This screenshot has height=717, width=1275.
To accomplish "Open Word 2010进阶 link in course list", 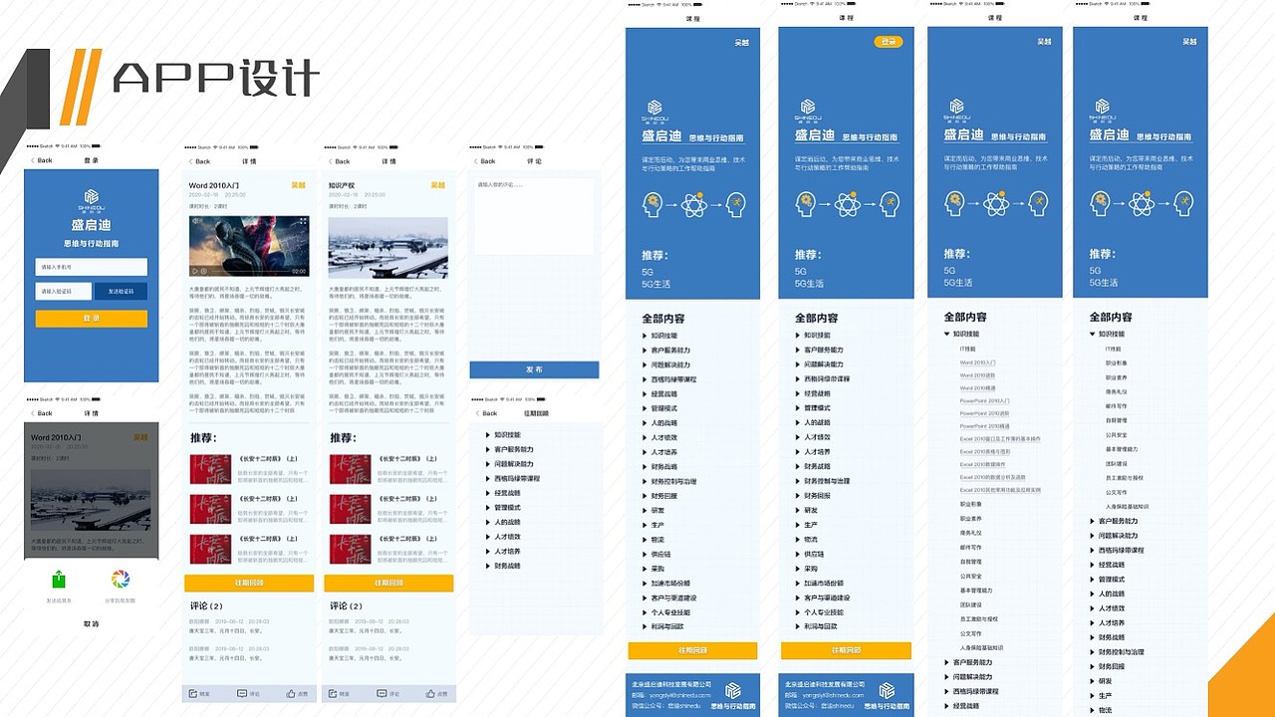I will (978, 375).
